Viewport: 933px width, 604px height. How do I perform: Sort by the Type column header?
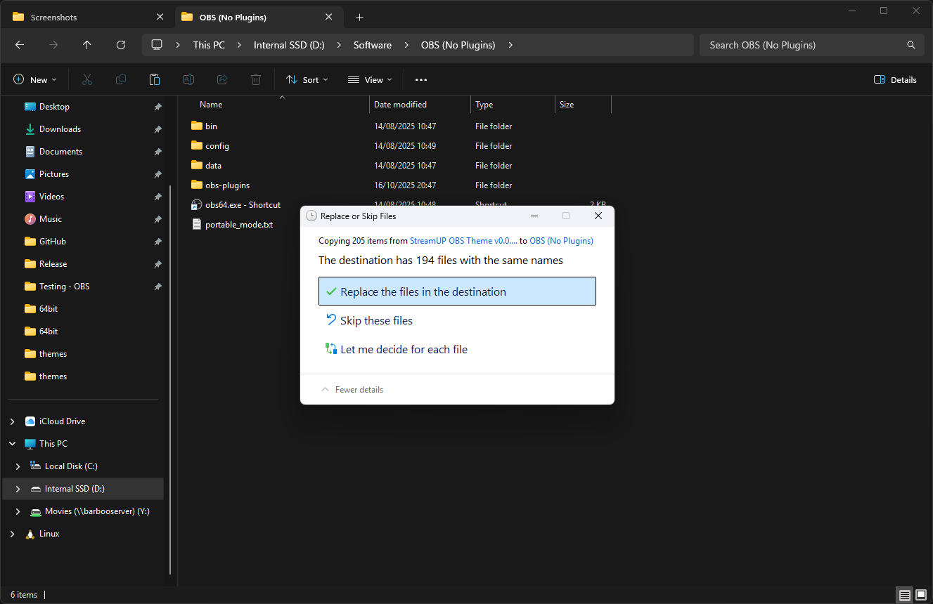[x=513, y=105]
